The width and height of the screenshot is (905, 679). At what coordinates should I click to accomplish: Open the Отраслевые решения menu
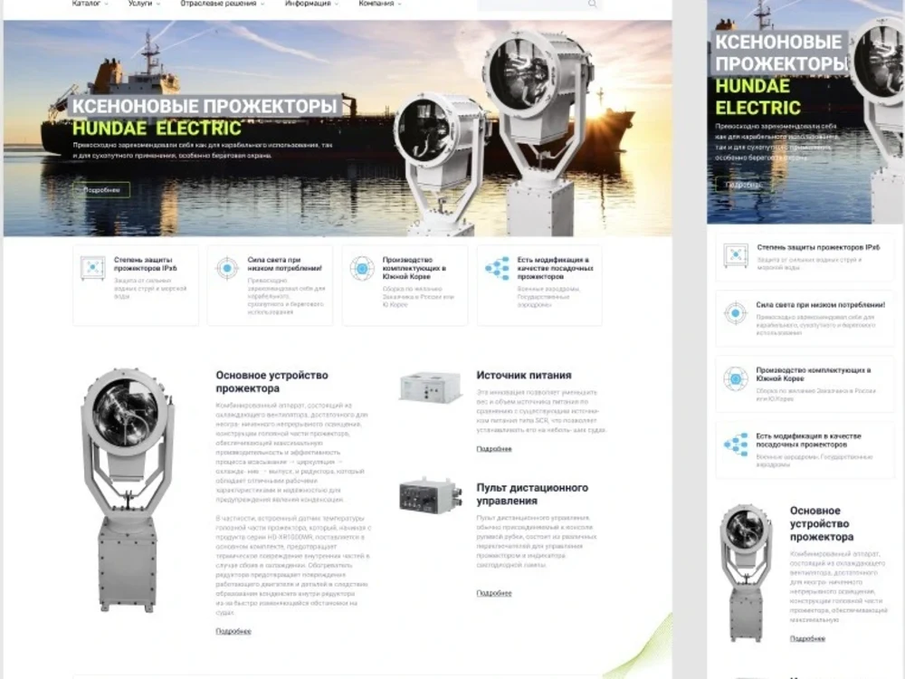pos(218,4)
